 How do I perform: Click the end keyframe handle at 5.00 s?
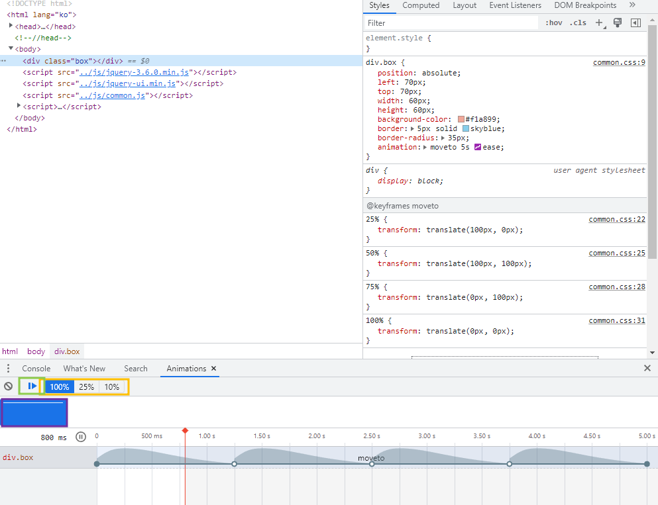[x=647, y=464]
